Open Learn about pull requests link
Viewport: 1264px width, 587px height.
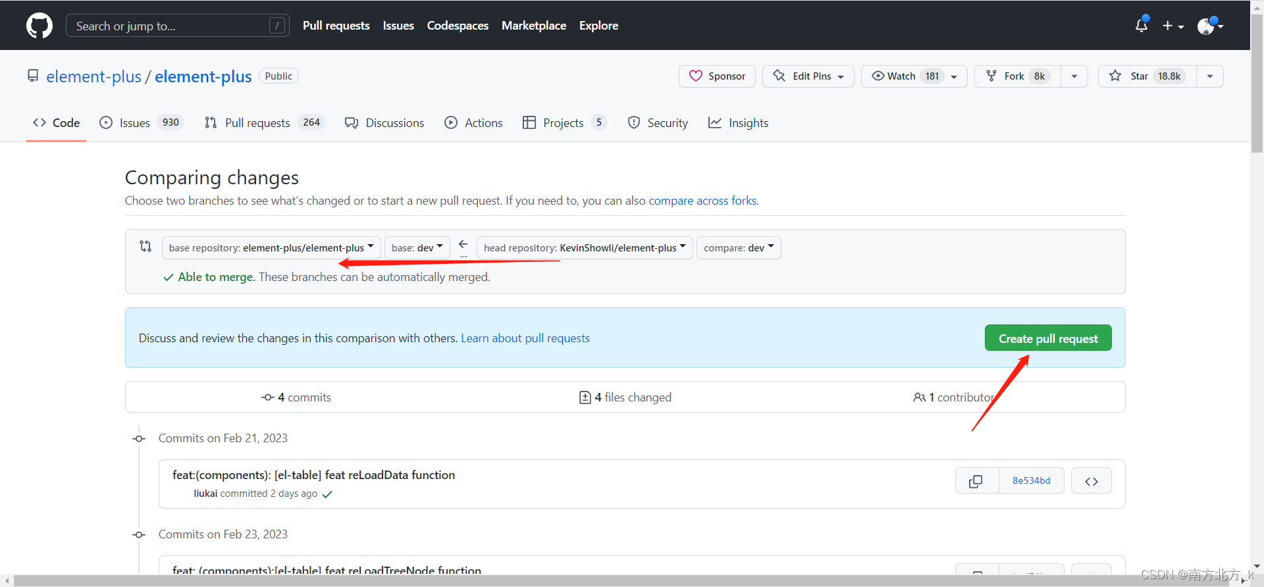(x=525, y=338)
